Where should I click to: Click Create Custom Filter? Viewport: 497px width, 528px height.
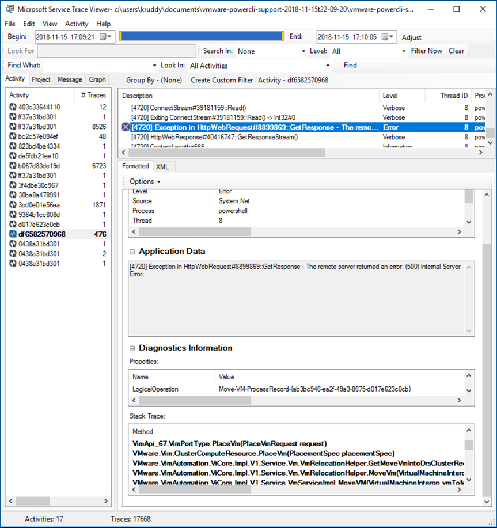point(222,80)
